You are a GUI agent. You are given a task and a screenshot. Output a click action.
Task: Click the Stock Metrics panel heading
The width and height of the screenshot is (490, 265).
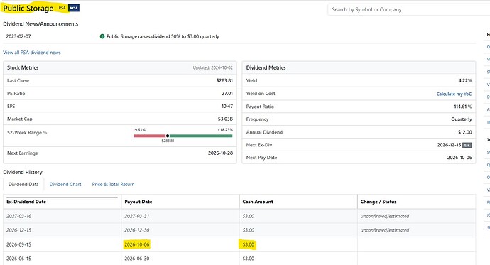23,67
